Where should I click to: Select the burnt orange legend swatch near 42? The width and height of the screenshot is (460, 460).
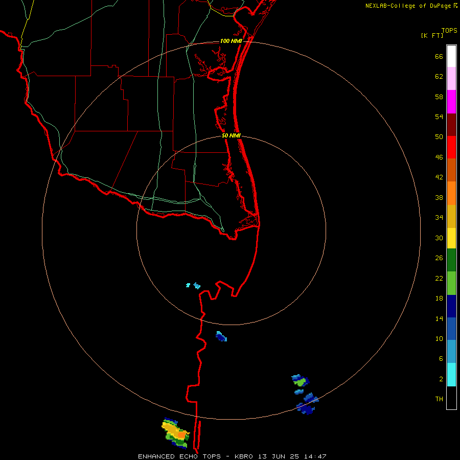tap(451, 170)
